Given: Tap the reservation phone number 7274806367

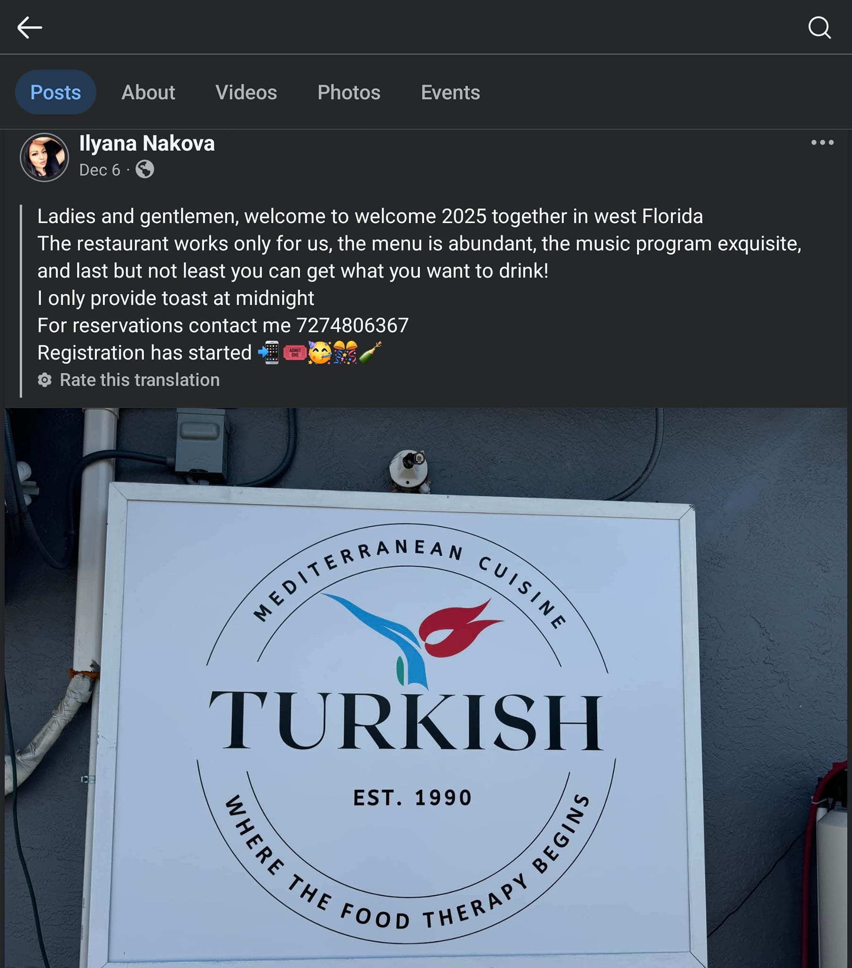Looking at the screenshot, I should [352, 325].
